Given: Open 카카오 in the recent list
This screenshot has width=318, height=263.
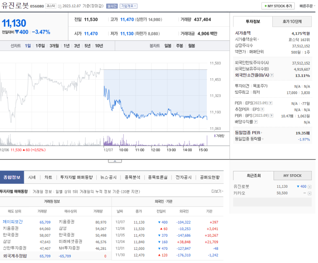Looking at the screenshot, I should pos(239,193).
